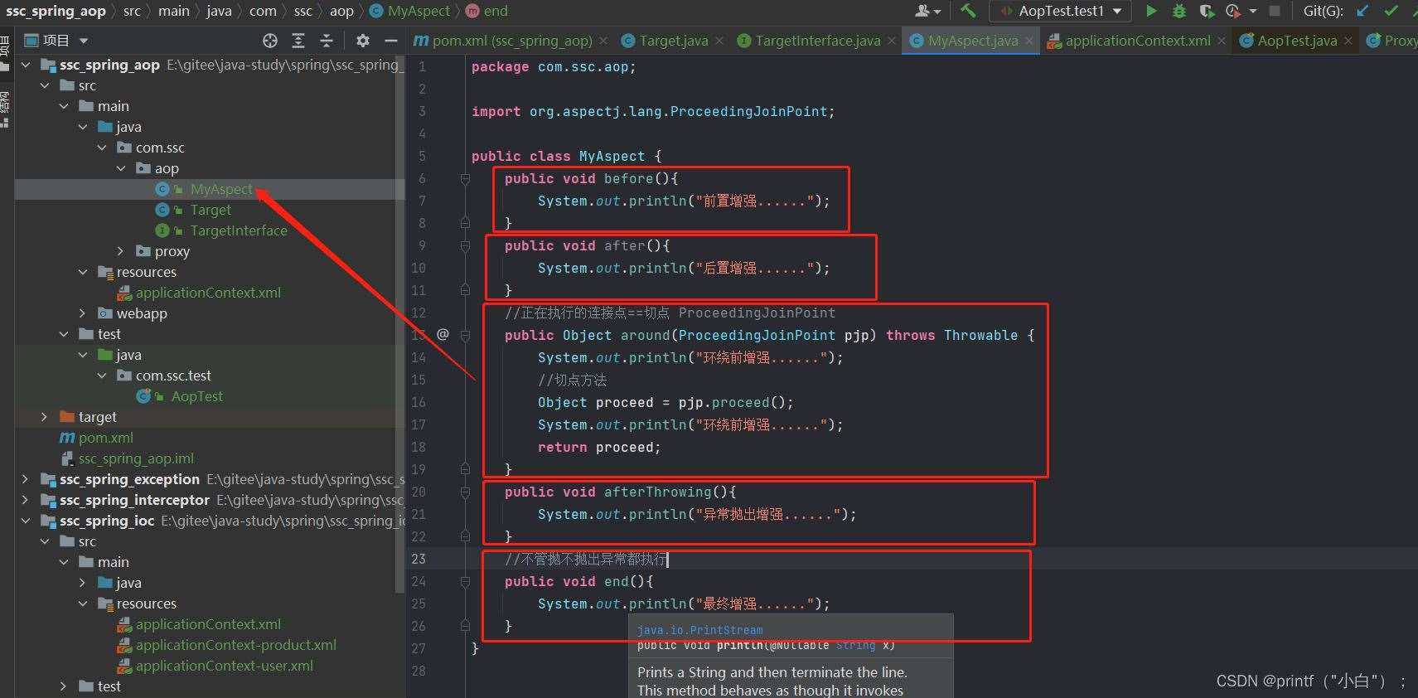Click the aop breadcrumb in navigation bar
1418x698 pixels.
pyautogui.click(x=341, y=11)
